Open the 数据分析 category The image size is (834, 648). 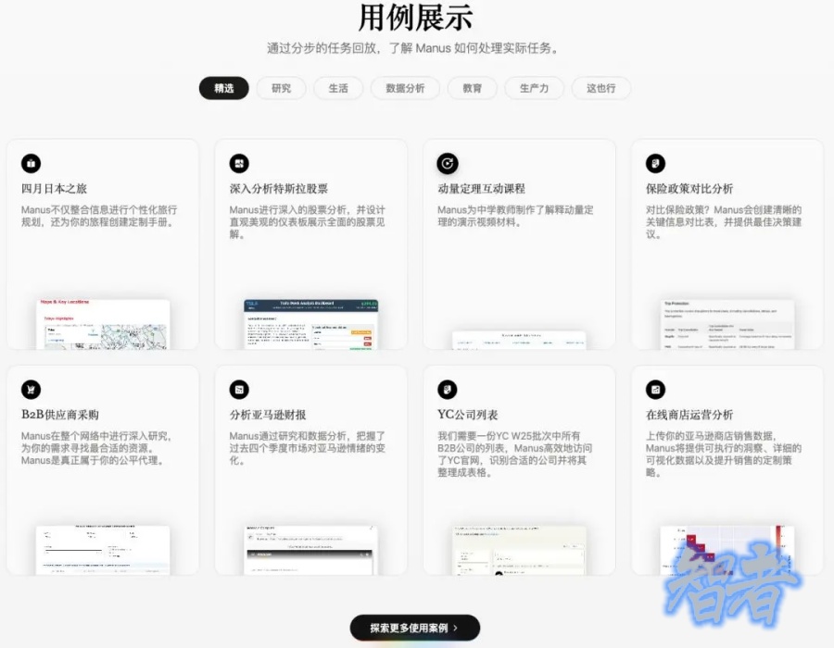(x=405, y=89)
